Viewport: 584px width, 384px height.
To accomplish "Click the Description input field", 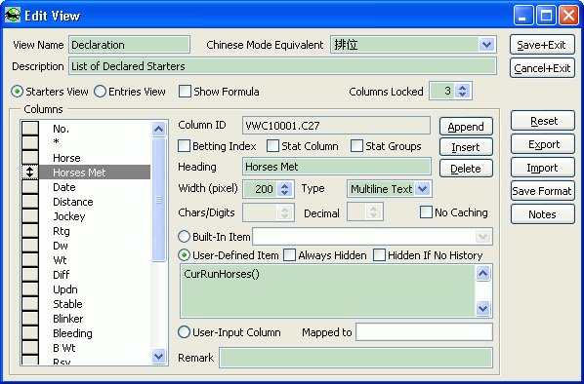I will click(282, 66).
